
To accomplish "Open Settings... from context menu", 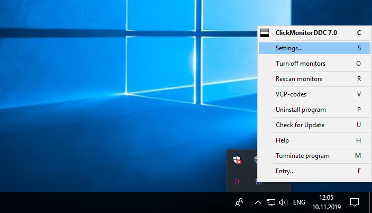I will (x=314, y=48).
